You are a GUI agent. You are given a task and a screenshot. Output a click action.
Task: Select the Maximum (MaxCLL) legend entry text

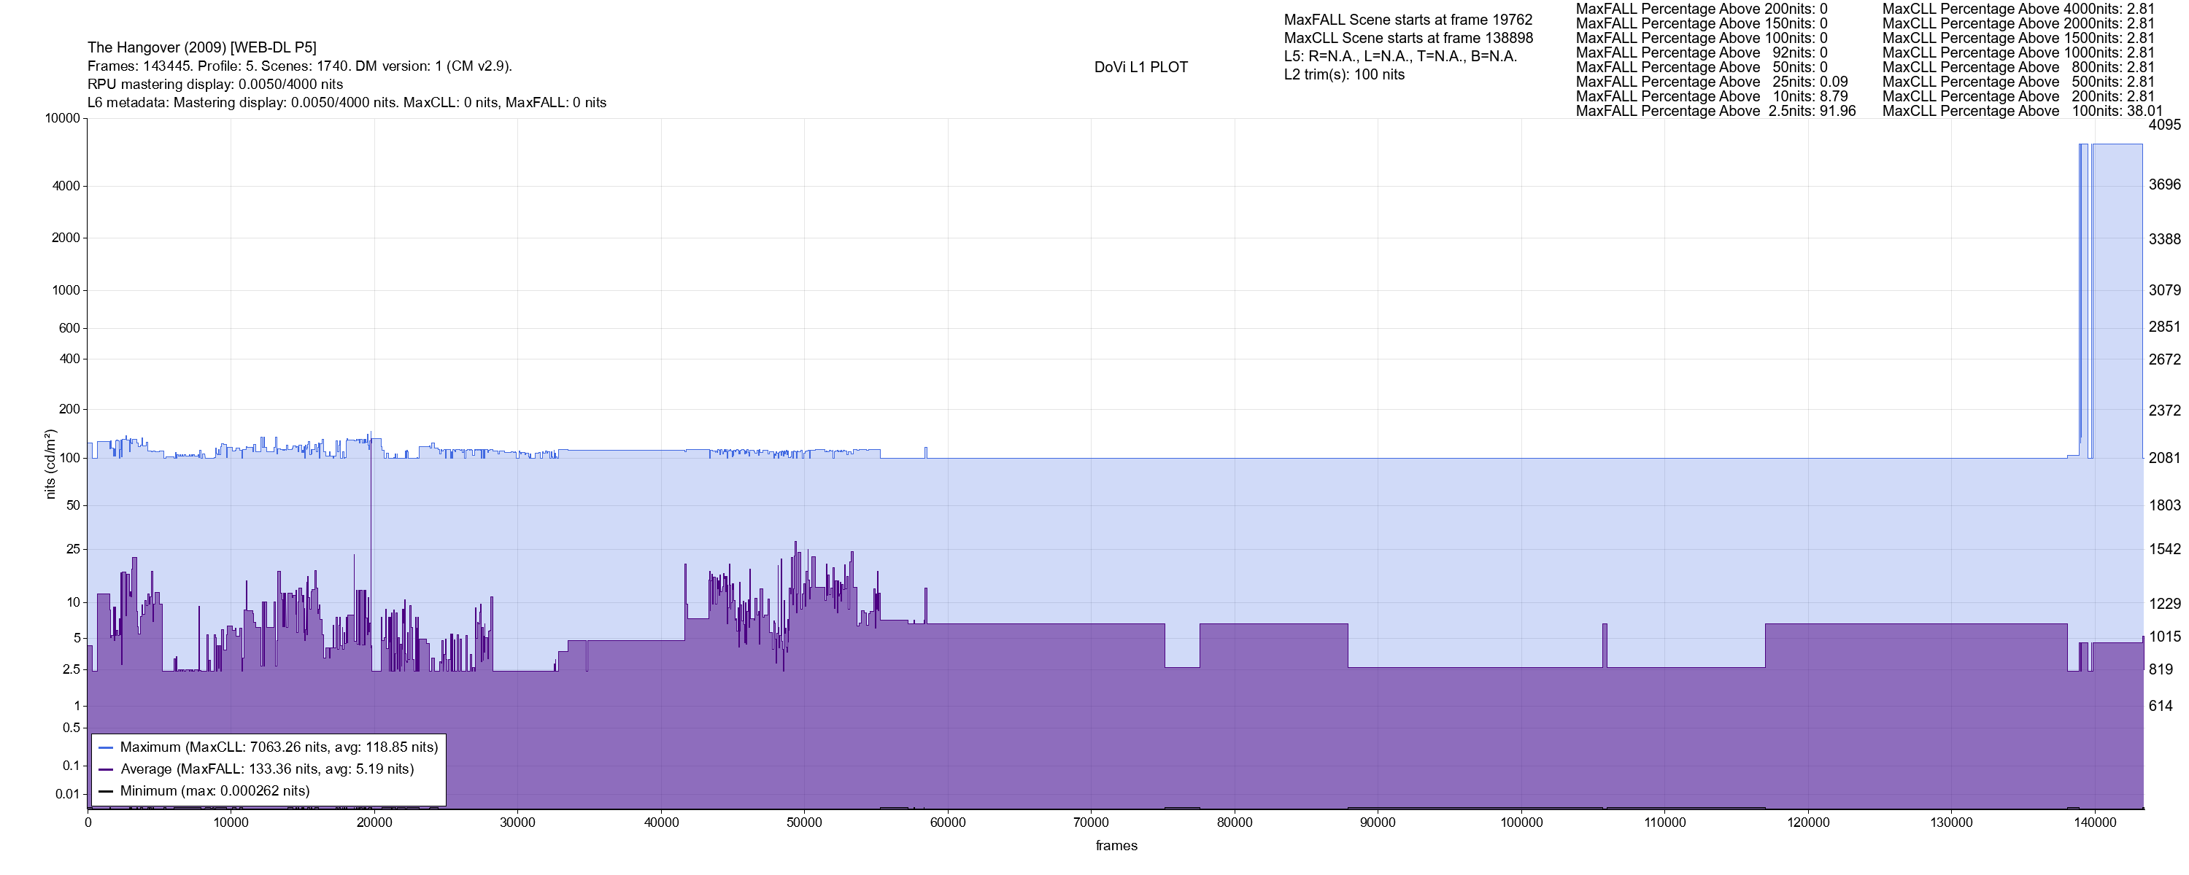click(x=279, y=747)
